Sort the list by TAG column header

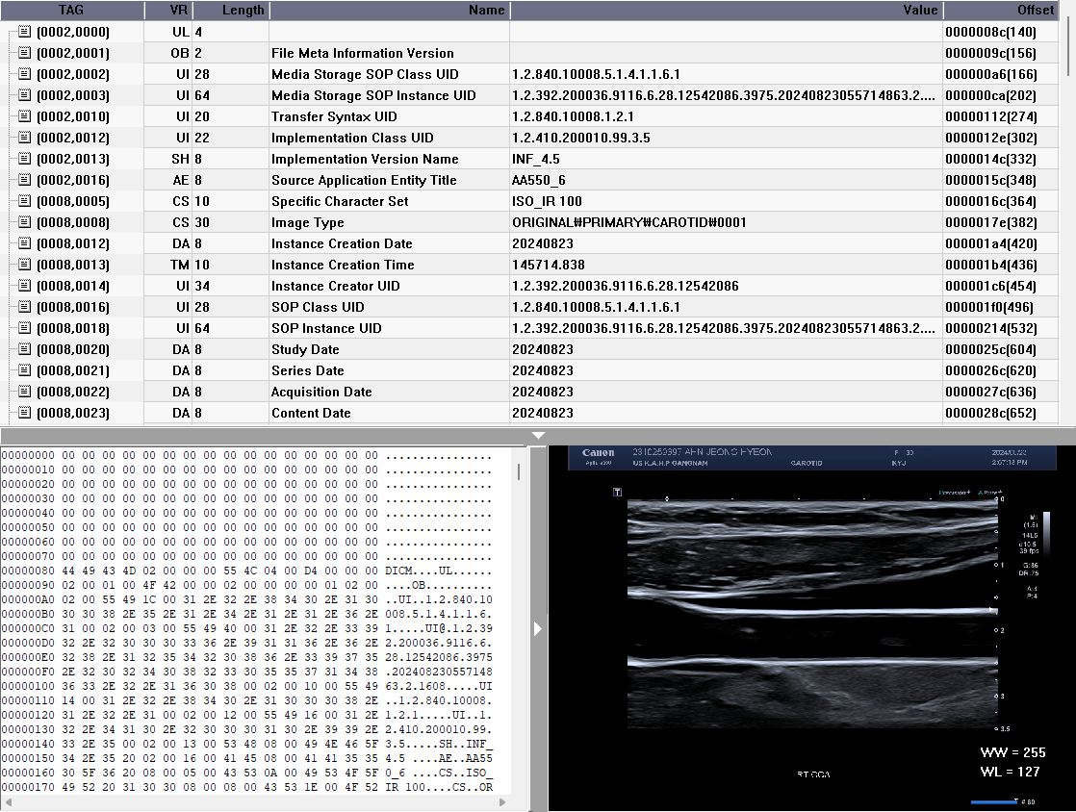[71, 10]
